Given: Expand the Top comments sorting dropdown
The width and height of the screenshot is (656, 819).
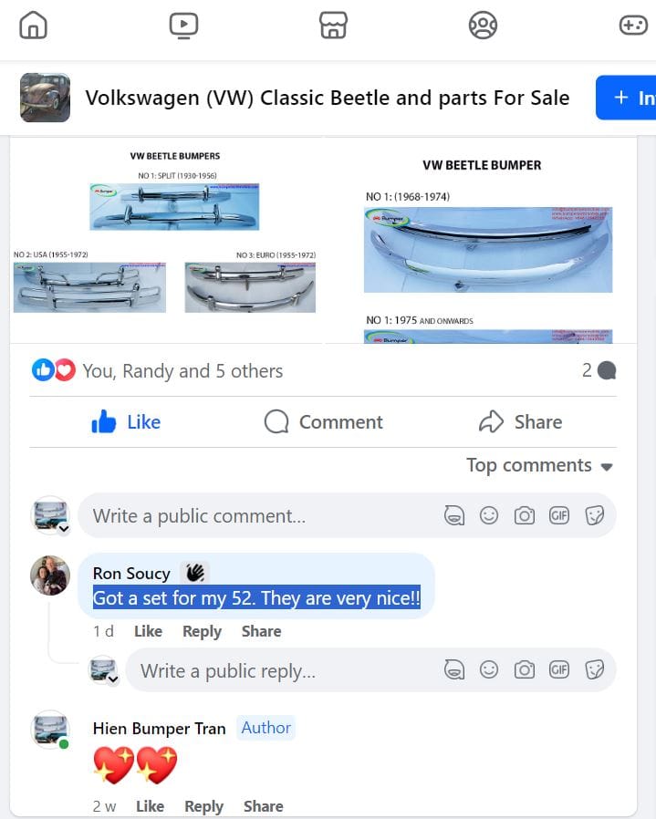Looking at the screenshot, I should pyautogui.click(x=539, y=465).
